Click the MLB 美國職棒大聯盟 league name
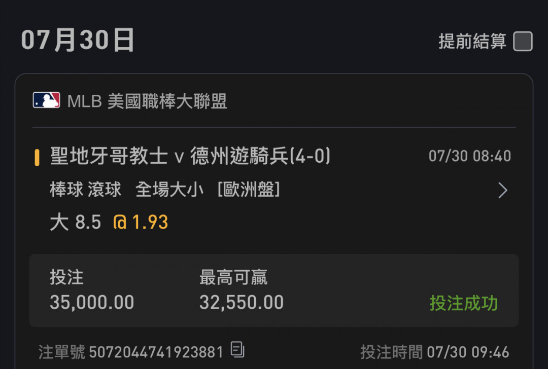 click(147, 101)
